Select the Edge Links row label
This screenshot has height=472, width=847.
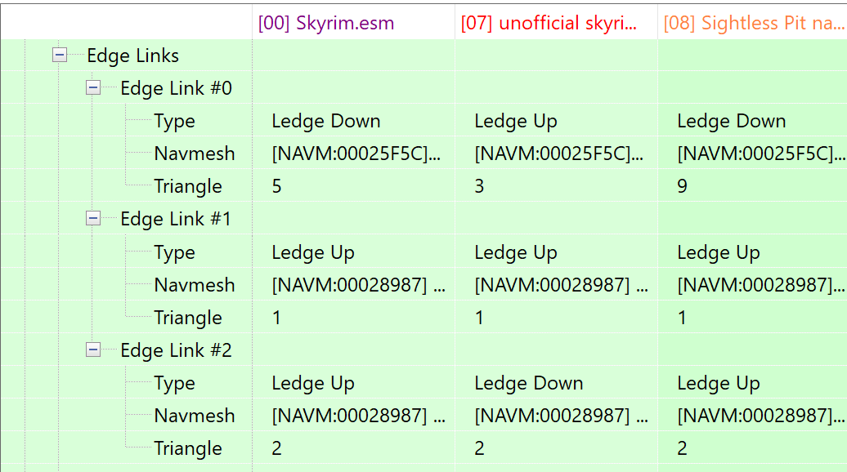click(132, 56)
